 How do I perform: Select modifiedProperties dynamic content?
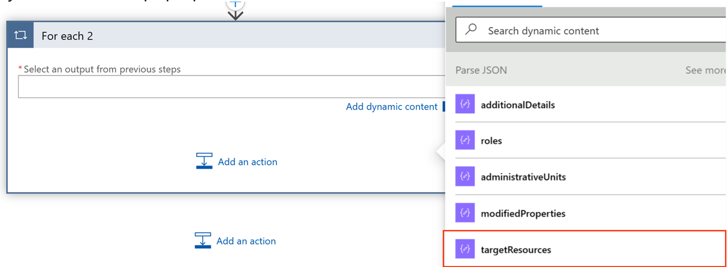(523, 214)
